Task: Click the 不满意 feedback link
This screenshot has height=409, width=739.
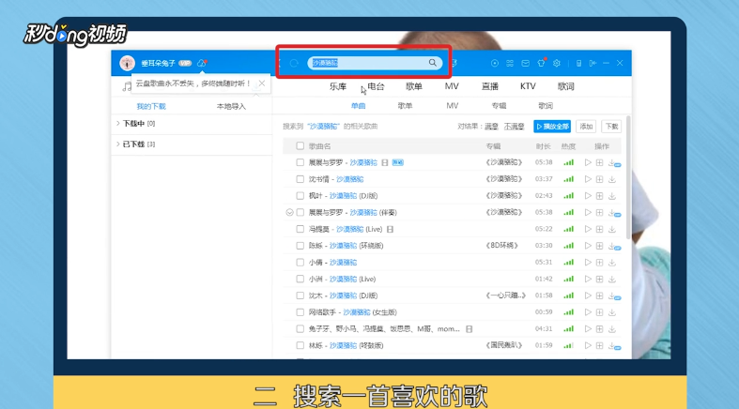Action: point(514,126)
